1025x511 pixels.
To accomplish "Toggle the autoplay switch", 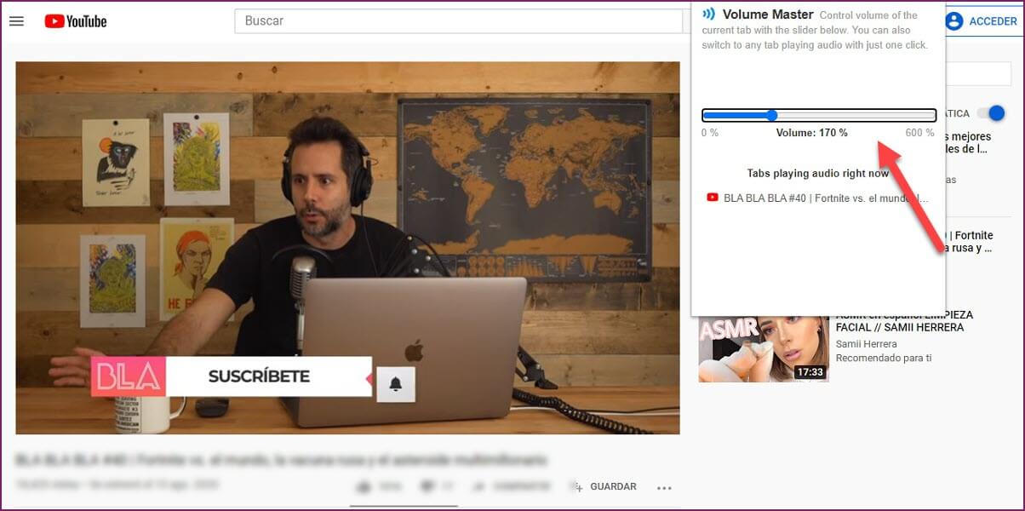I will [x=991, y=113].
